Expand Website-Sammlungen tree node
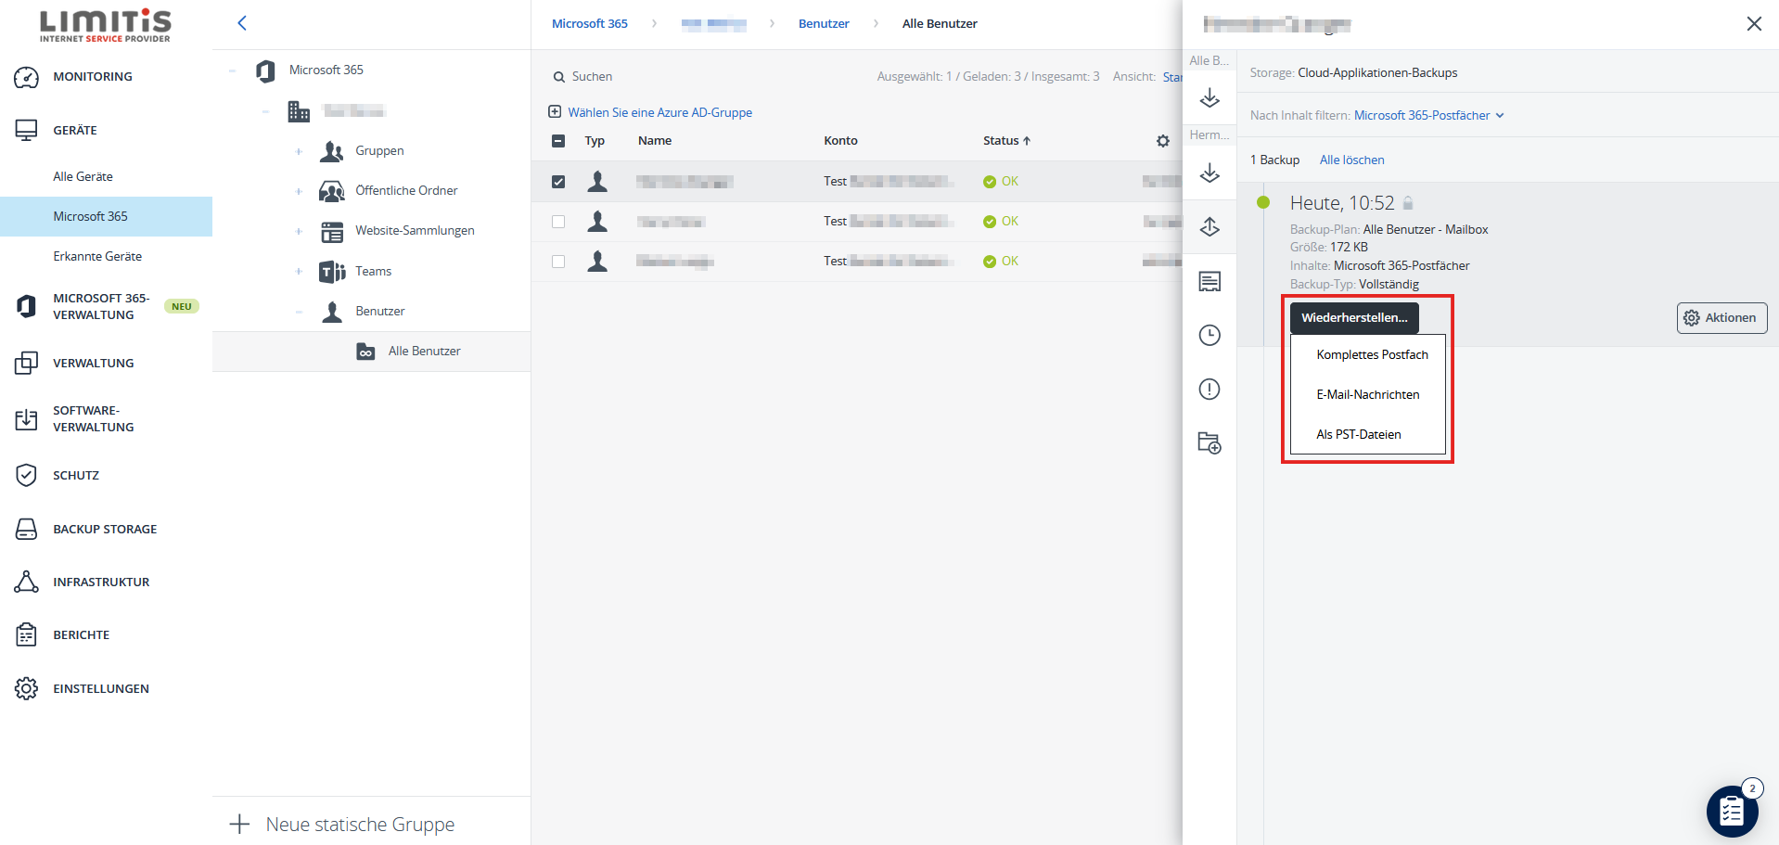 [x=299, y=231]
